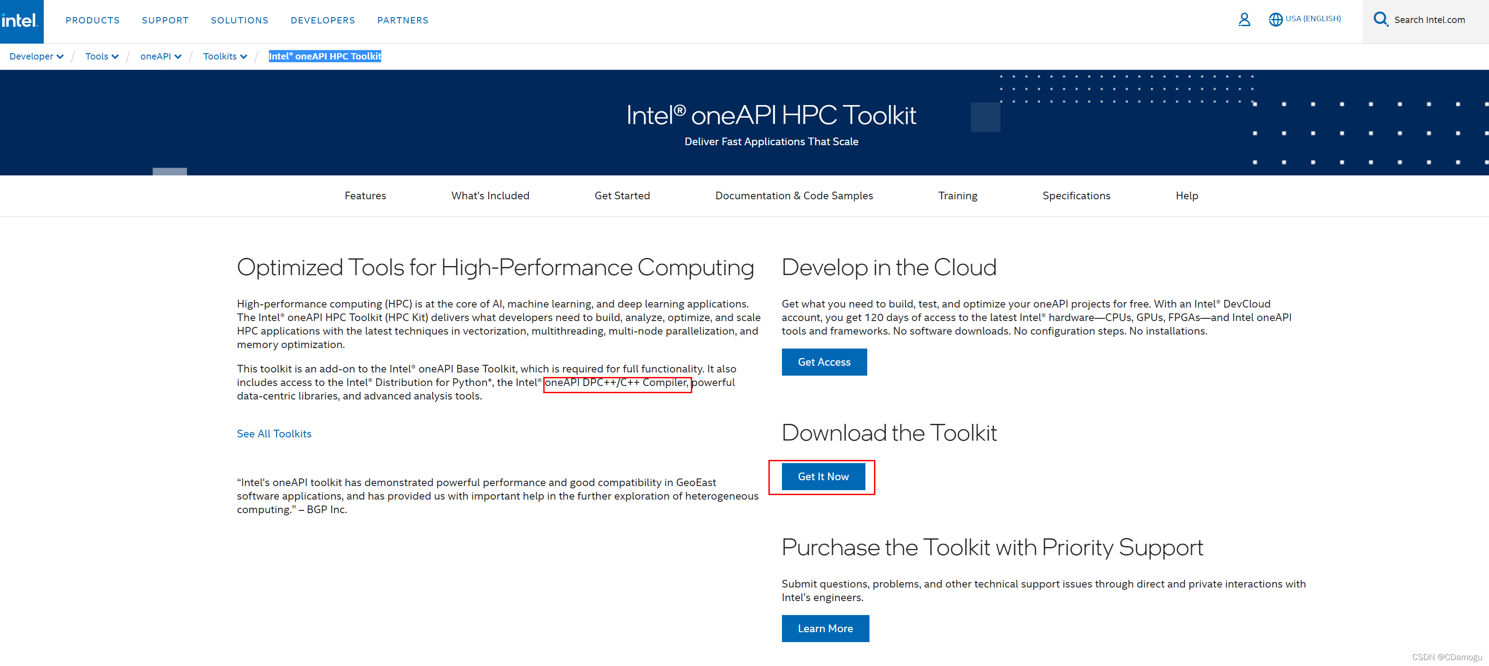Toggle the What's Included tab
The height and width of the screenshot is (666, 1489).
490,195
